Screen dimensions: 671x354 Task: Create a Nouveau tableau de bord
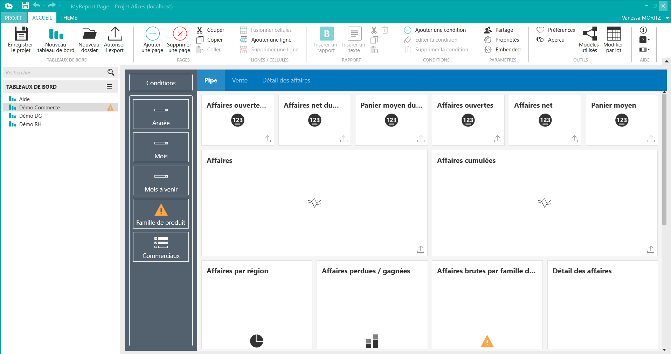point(56,34)
